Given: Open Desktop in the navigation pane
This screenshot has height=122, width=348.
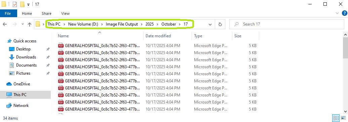Looking at the screenshot, I should (x=23, y=49).
